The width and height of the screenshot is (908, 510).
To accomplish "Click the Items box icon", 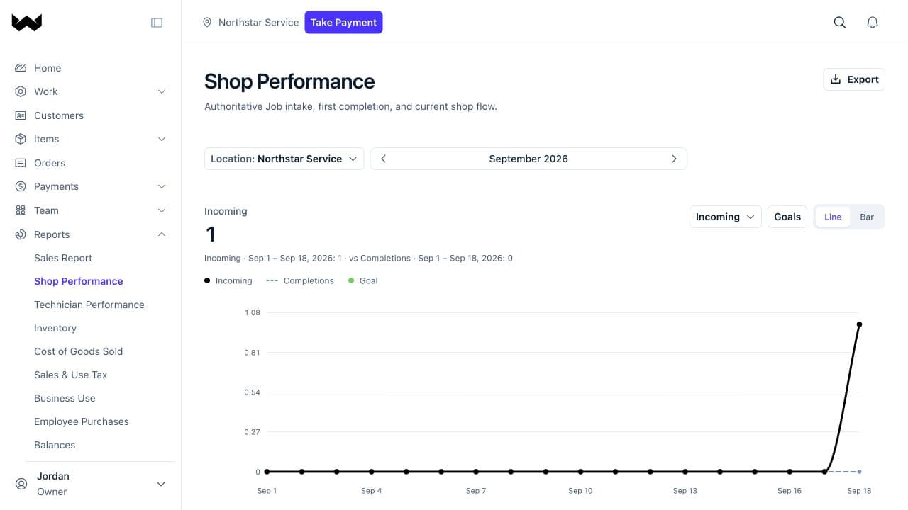I will pyautogui.click(x=21, y=139).
